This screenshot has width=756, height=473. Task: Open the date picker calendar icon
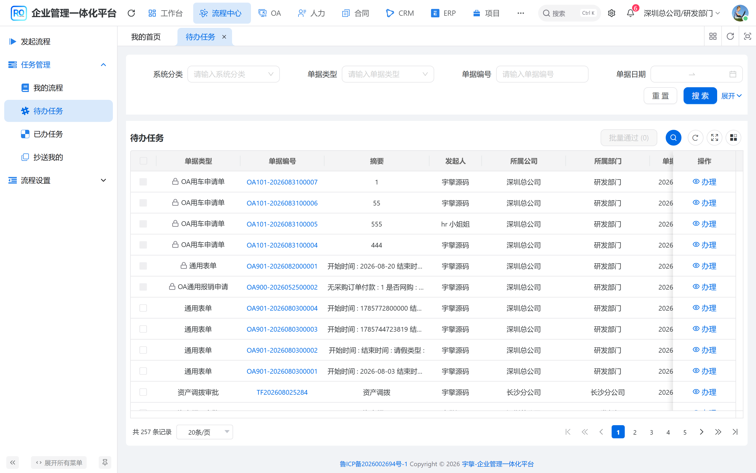coord(733,74)
